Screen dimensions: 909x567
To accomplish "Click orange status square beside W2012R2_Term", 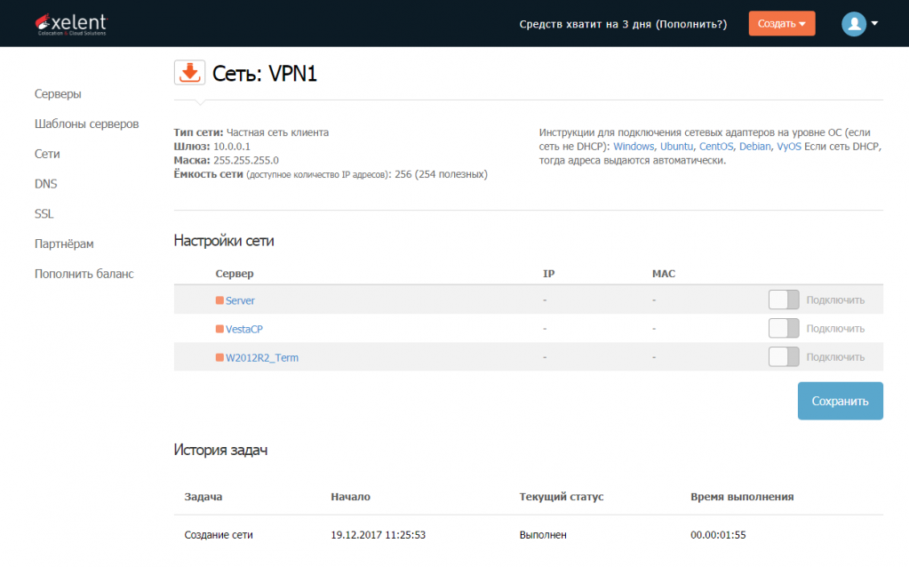I will coord(219,357).
